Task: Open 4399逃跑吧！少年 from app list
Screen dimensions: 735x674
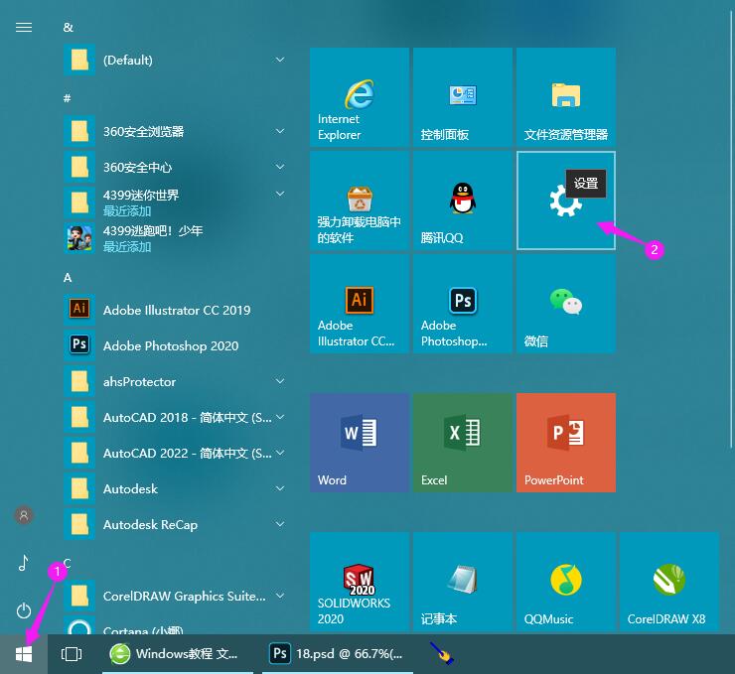Action: (x=176, y=238)
